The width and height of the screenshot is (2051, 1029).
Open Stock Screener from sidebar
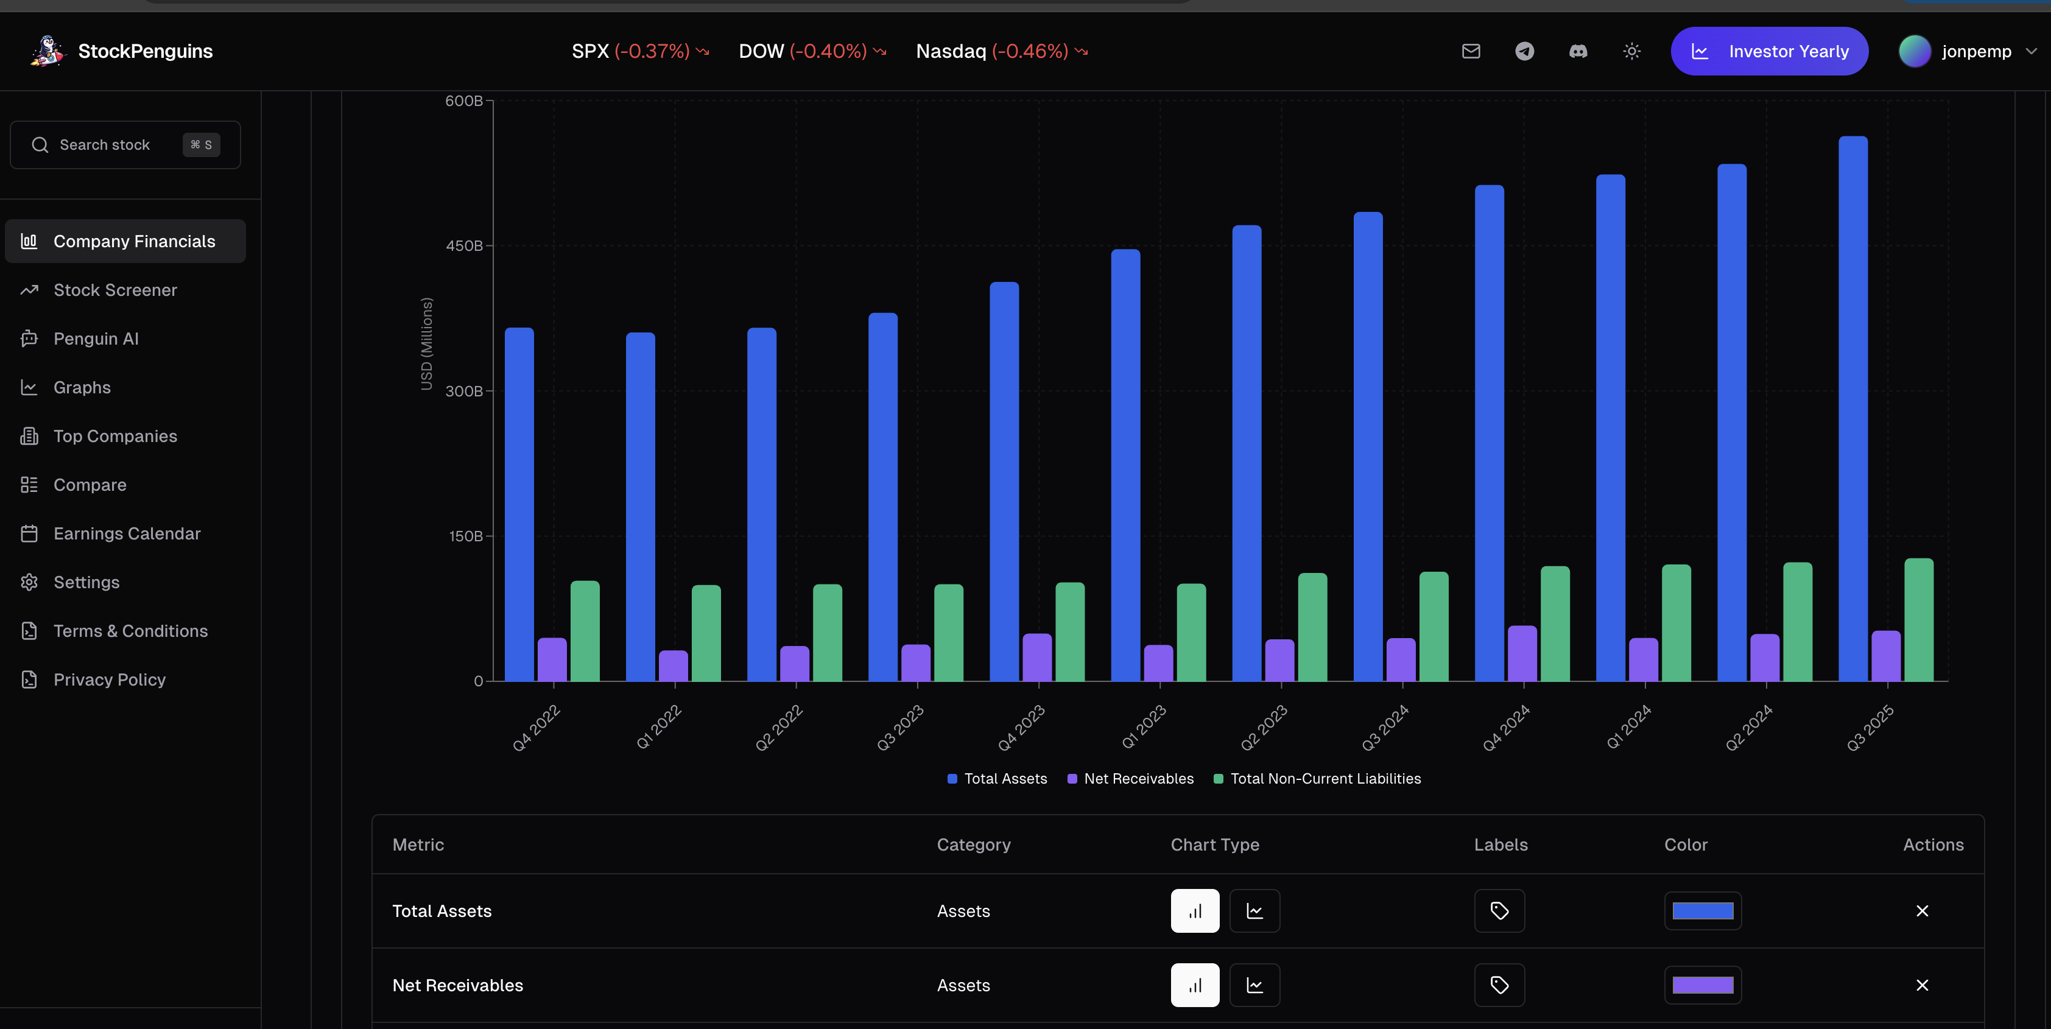[x=114, y=290]
